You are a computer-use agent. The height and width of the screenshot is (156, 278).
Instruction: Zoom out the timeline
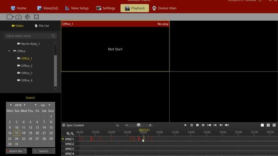pos(72,133)
